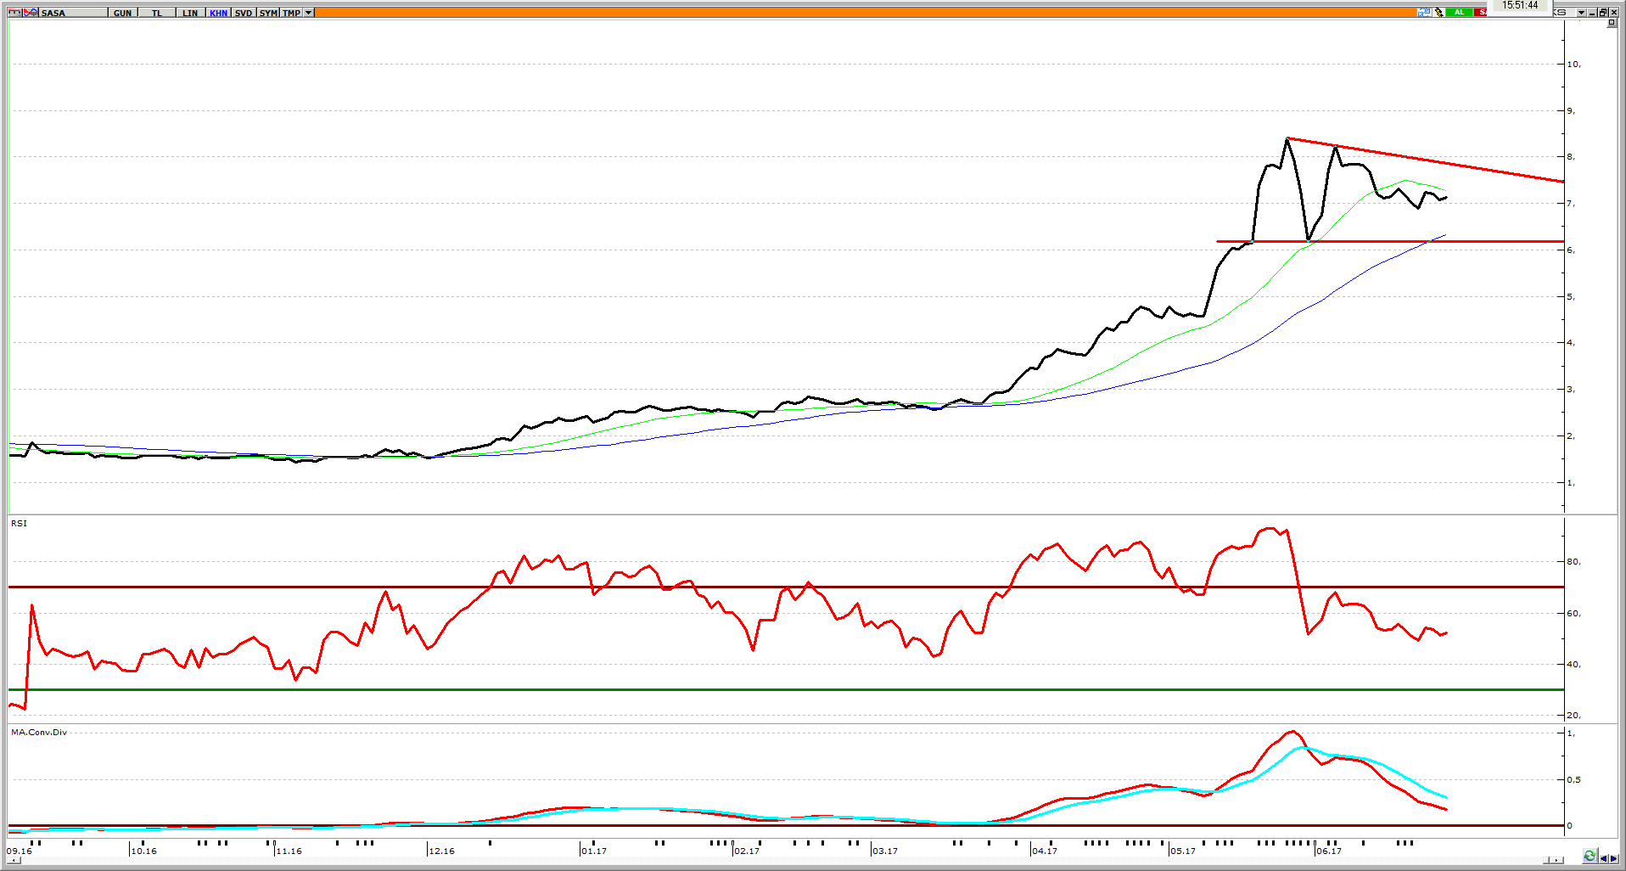Click the MA.Conv.Div panel label

pos(39,732)
